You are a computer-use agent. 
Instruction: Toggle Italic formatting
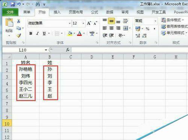click(x=38, y=33)
